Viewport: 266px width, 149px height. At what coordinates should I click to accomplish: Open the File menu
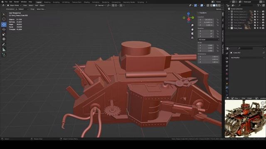pyautogui.click(x=6, y=2)
